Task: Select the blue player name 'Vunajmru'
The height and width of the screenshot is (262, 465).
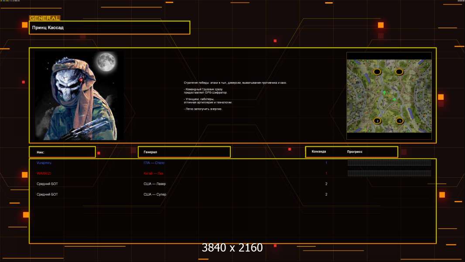Action: (x=44, y=163)
